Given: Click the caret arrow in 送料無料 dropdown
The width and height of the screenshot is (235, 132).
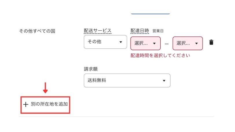Looking at the screenshot, I should tap(164, 81).
